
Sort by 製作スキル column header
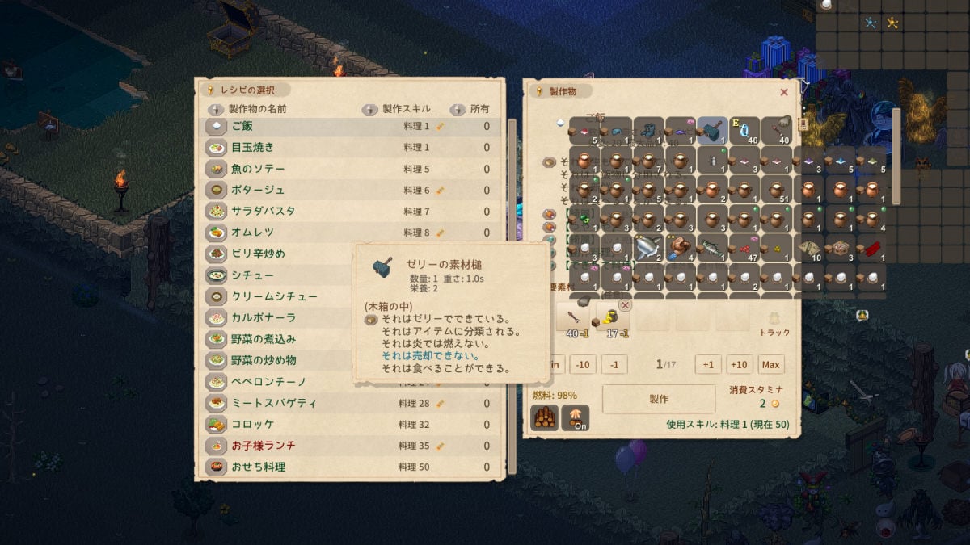[x=400, y=109]
